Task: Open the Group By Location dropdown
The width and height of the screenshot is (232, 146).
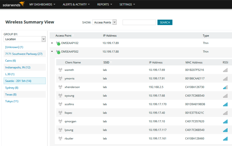Action: coord(25,39)
